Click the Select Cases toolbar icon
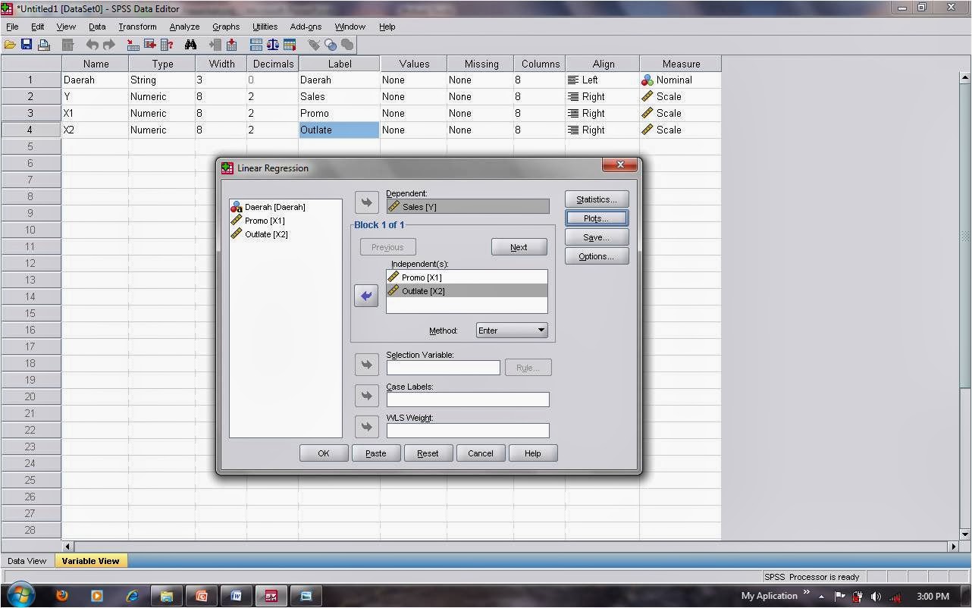Image resolution: width=972 pixels, height=608 pixels. [290, 45]
